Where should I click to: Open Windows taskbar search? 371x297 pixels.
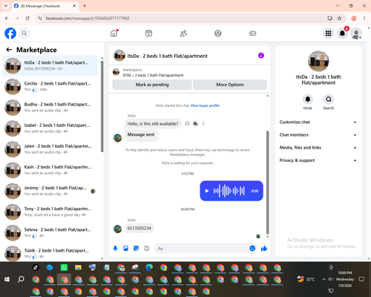(21, 279)
